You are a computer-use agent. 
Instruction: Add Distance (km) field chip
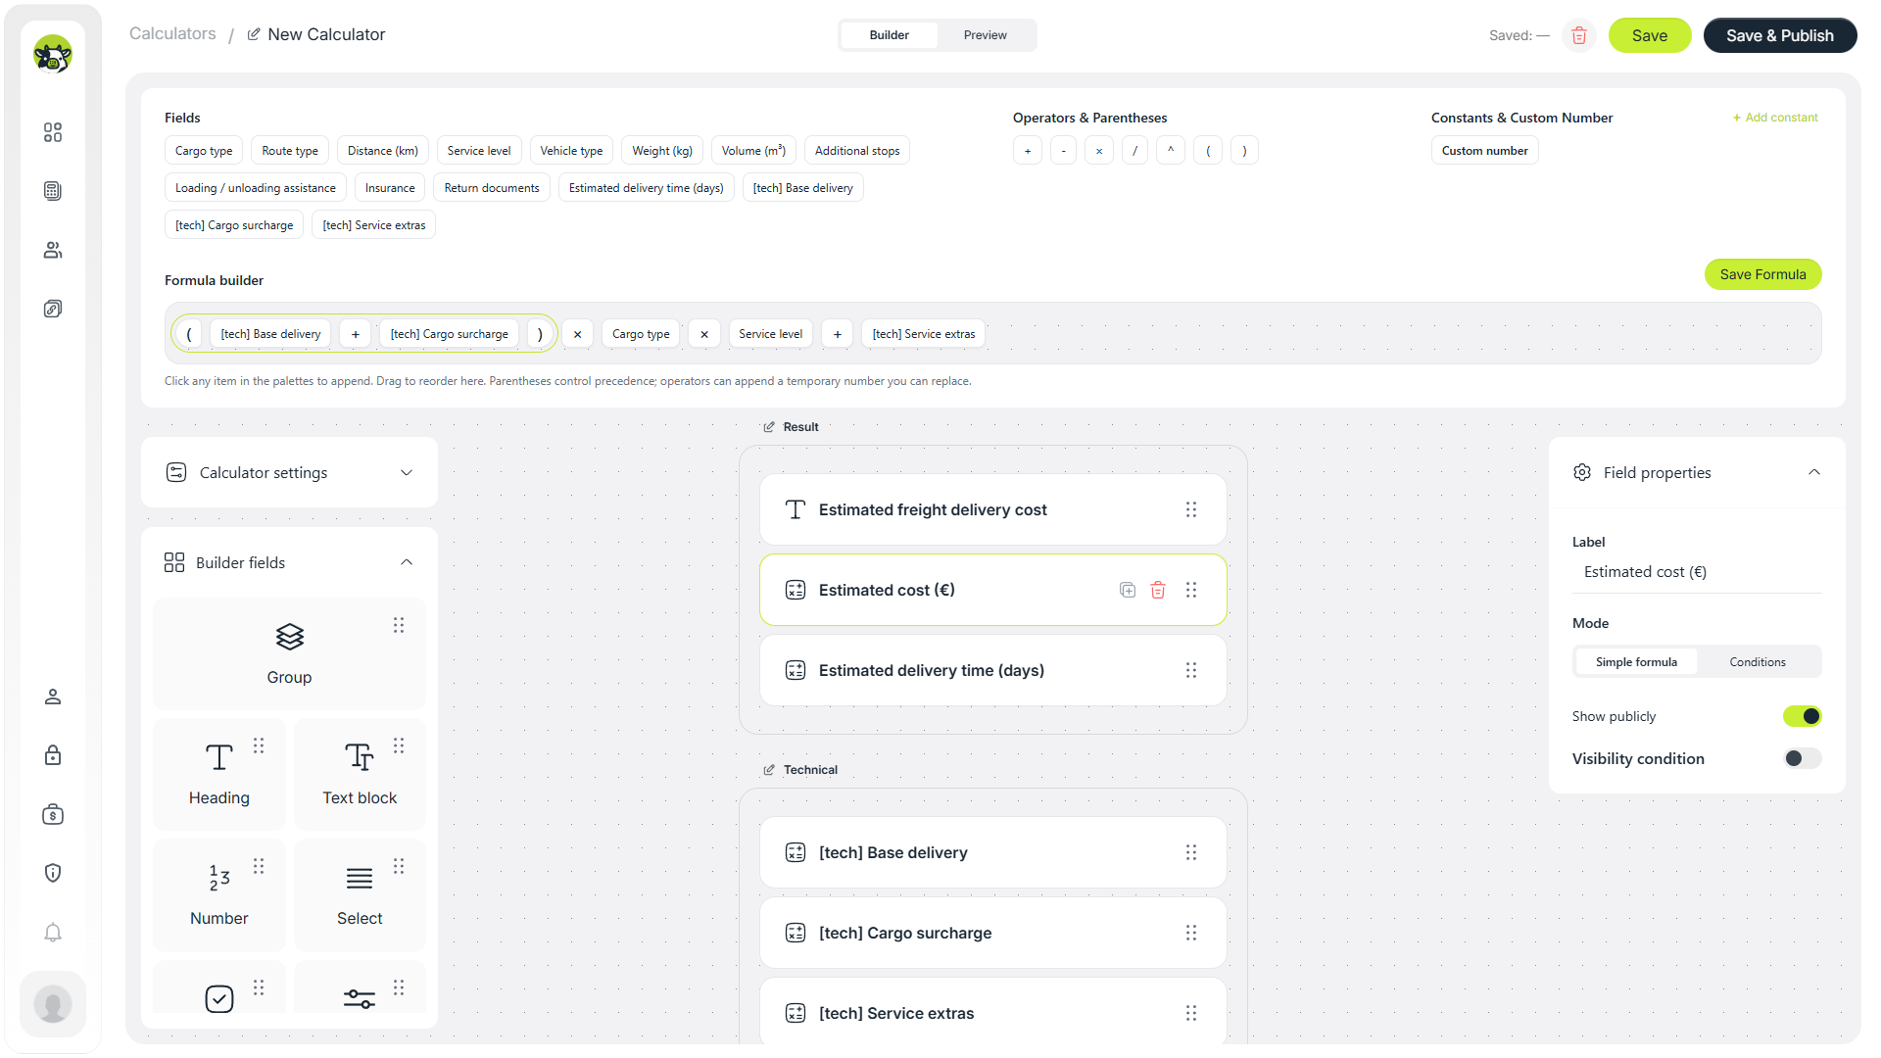[x=383, y=151]
